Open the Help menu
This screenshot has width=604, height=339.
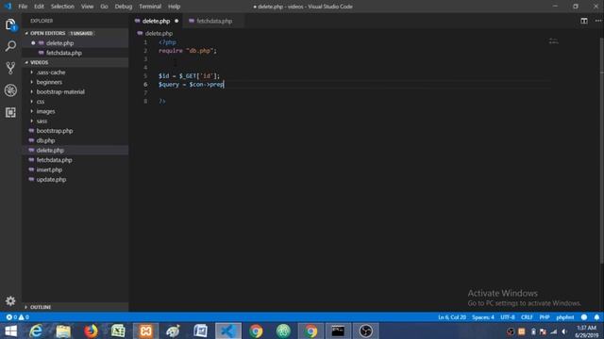(174, 7)
